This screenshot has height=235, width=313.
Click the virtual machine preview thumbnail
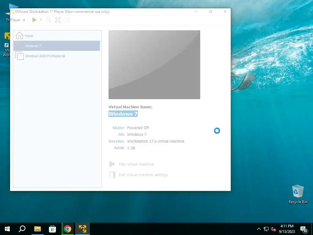tap(154, 65)
